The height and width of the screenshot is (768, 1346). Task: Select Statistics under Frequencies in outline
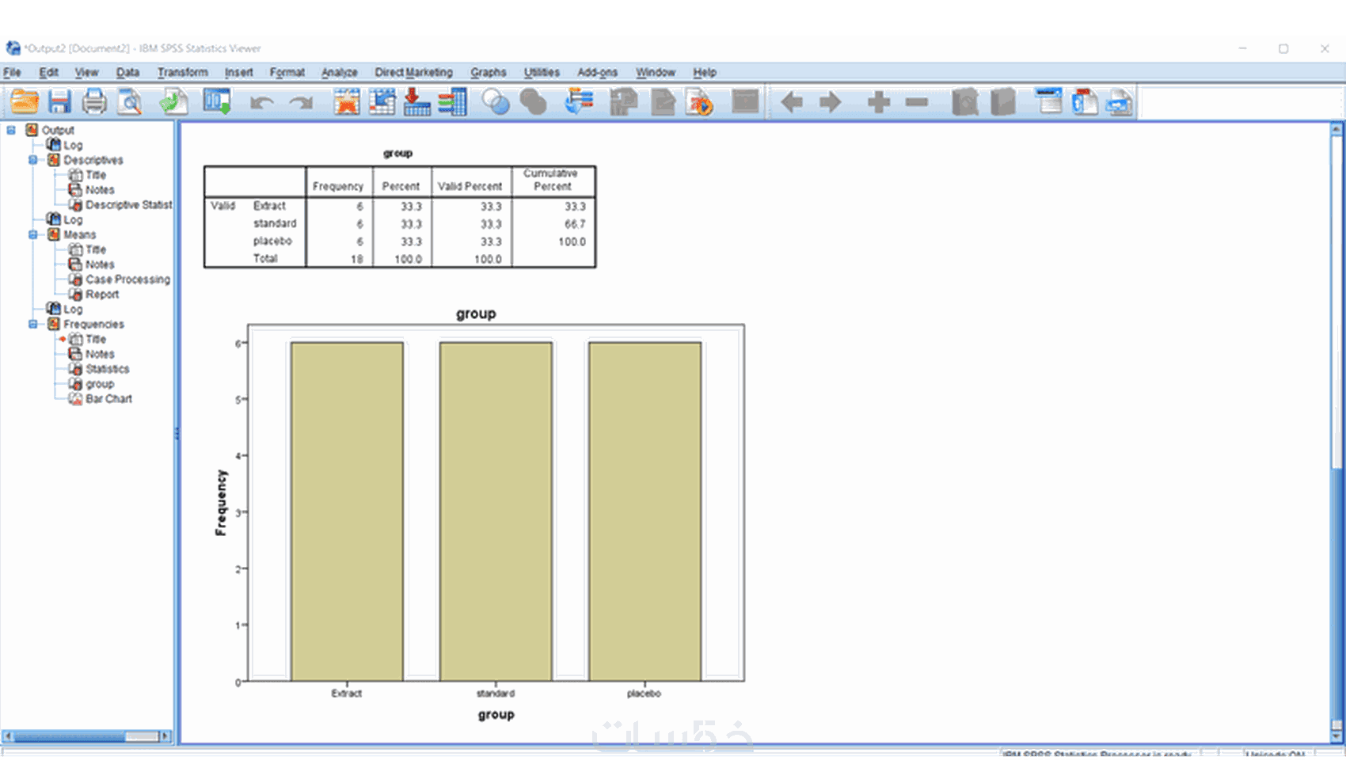[x=108, y=369]
